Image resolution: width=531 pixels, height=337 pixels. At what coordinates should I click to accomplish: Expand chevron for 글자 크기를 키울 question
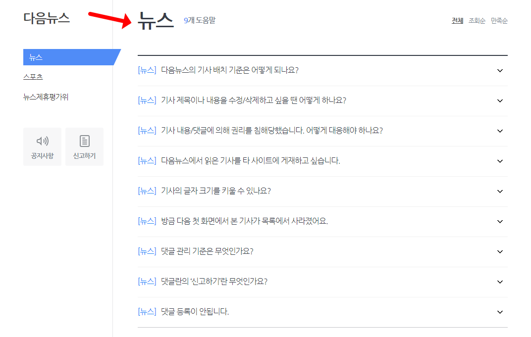(x=500, y=191)
